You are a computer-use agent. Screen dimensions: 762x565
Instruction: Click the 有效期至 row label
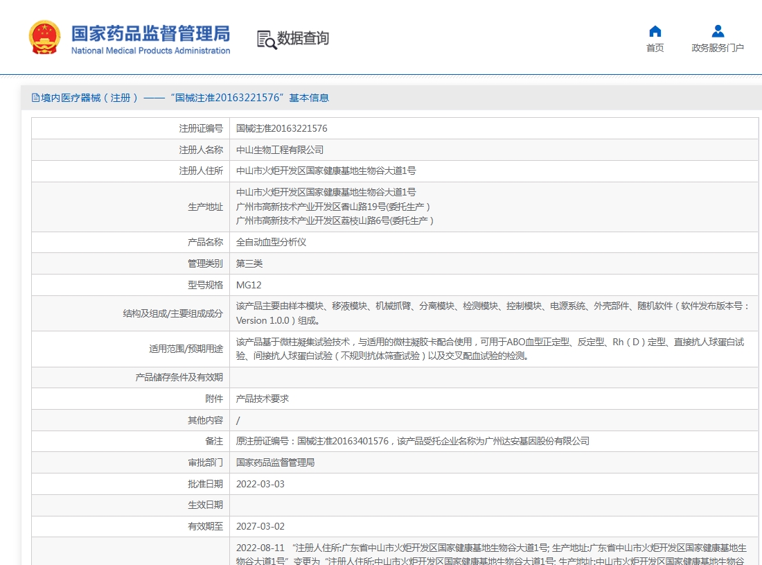[x=205, y=526]
